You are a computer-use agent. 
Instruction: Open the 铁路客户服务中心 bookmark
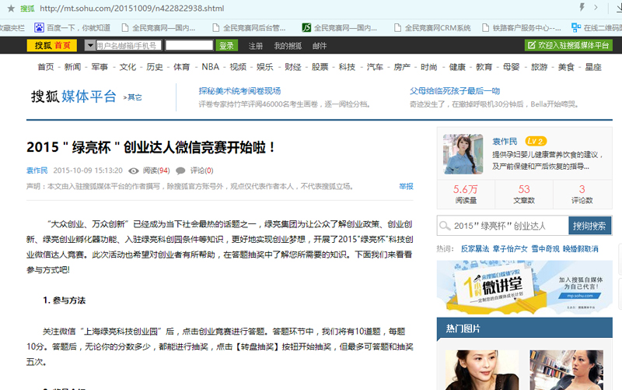tap(521, 28)
